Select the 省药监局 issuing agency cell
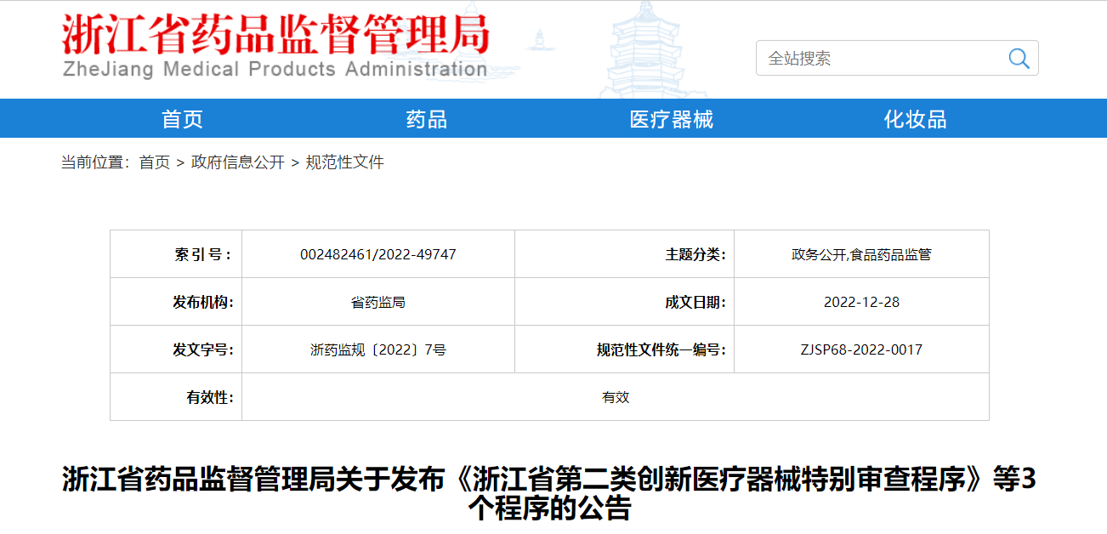The width and height of the screenshot is (1107, 534). point(378,302)
